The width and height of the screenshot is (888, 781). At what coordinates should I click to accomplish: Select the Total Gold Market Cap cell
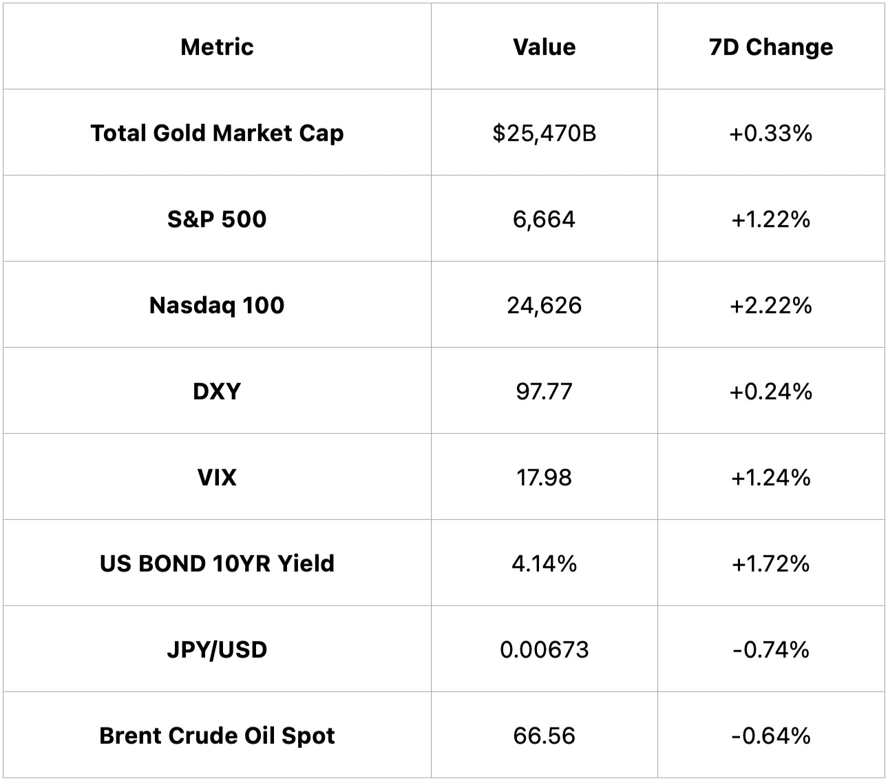click(217, 133)
